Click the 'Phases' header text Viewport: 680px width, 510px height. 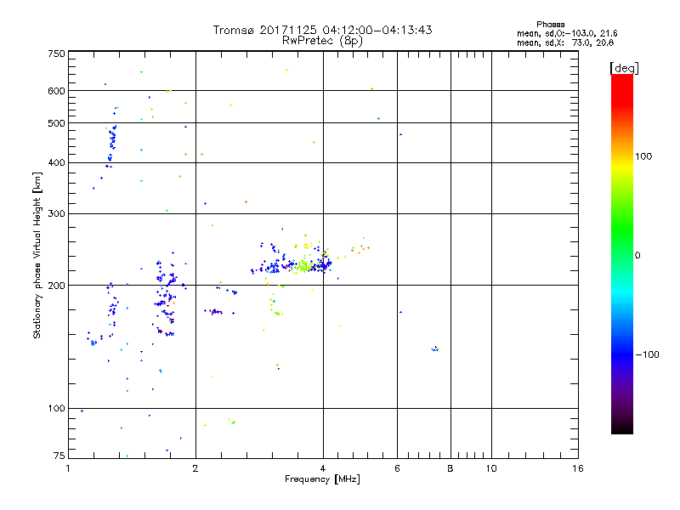[550, 25]
